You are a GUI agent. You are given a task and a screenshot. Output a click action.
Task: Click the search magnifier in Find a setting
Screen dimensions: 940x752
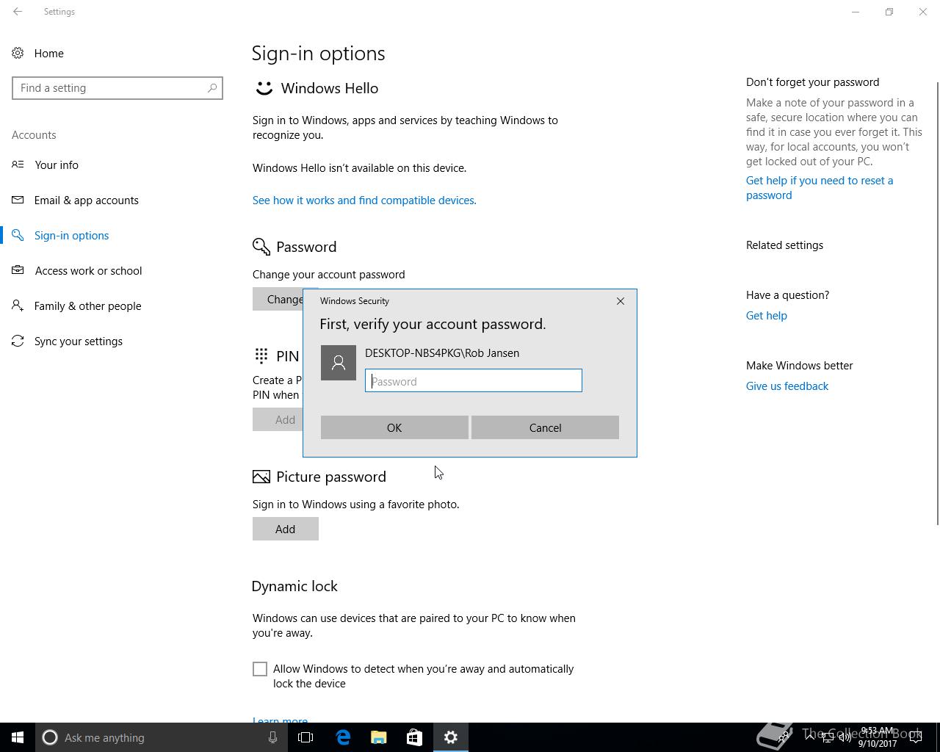(212, 88)
